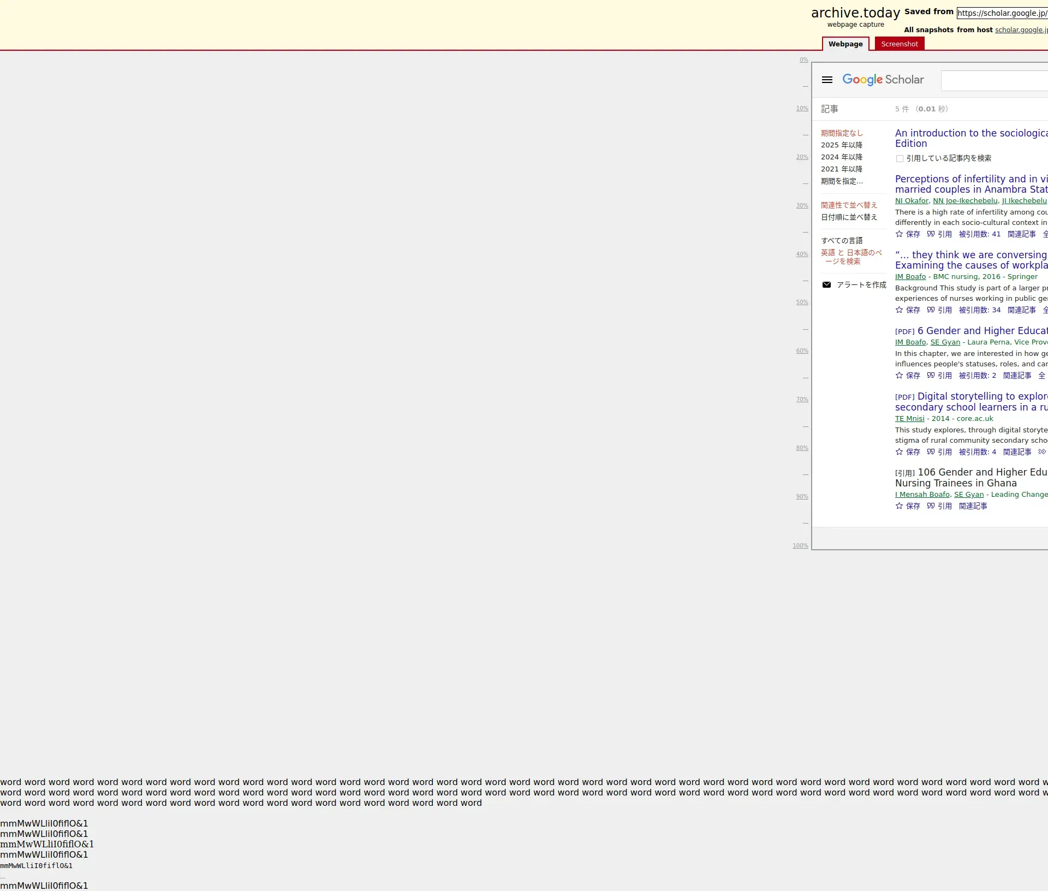Open the 期間を指定... custom range option
Screen dimensions: 1048x891
pyautogui.click(x=842, y=181)
